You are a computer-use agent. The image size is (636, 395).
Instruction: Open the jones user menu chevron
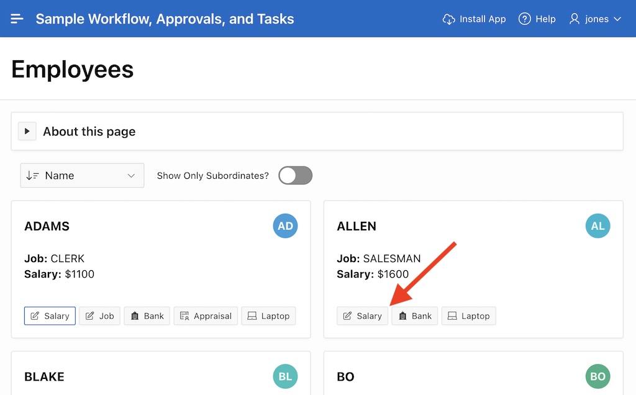(617, 19)
